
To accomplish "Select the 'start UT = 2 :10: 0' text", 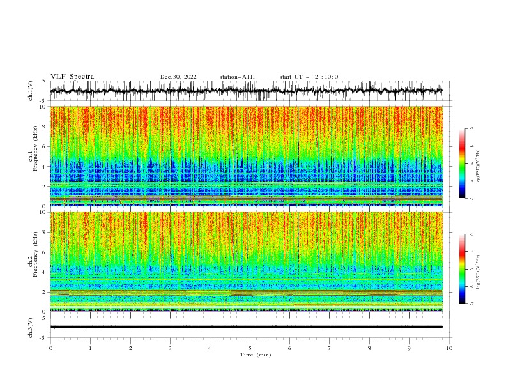I will [309, 77].
